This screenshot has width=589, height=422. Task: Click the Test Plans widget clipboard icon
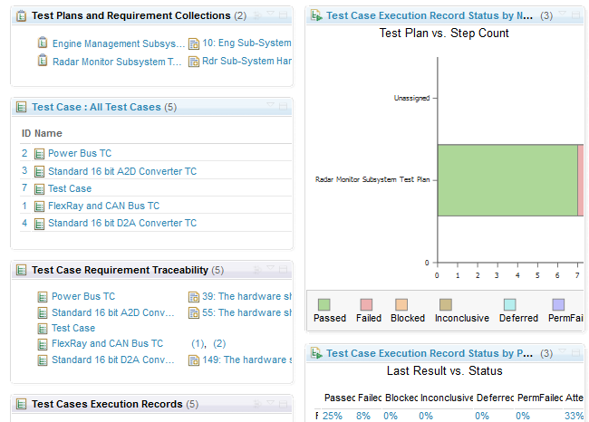(x=22, y=16)
